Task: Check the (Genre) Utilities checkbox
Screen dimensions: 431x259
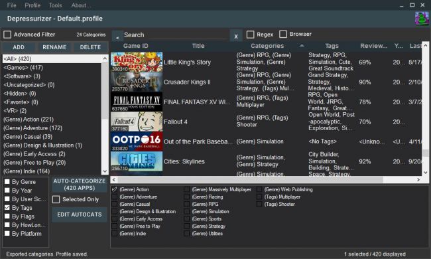Action: (x=186, y=233)
